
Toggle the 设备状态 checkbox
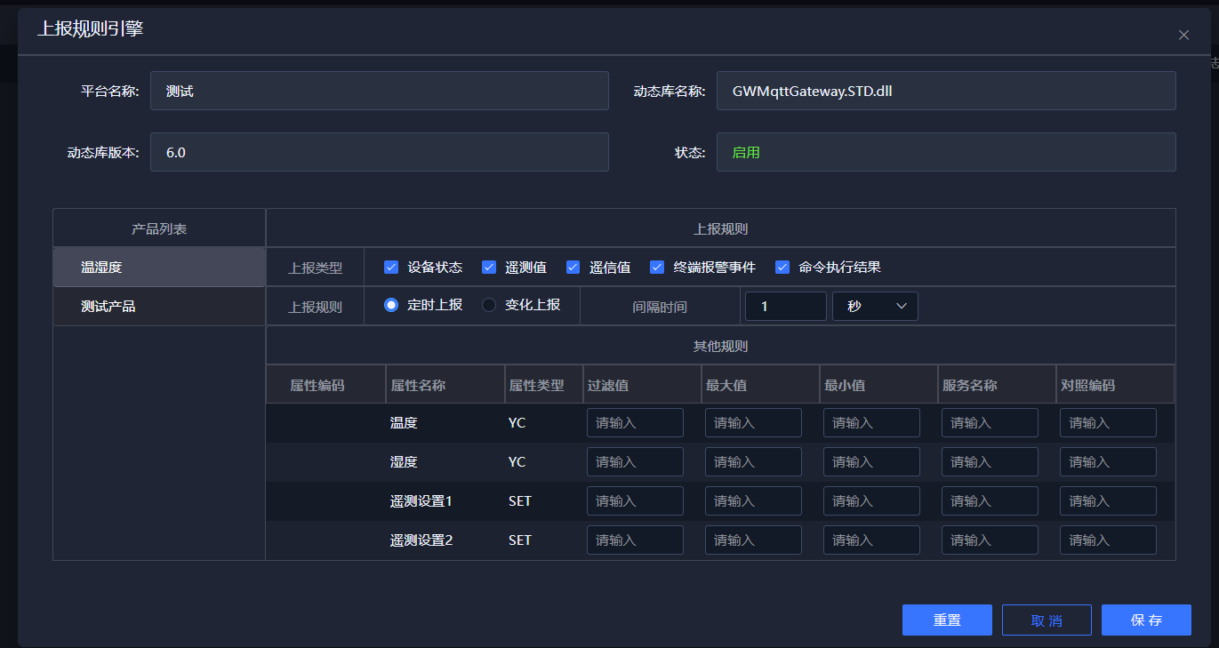(391, 268)
